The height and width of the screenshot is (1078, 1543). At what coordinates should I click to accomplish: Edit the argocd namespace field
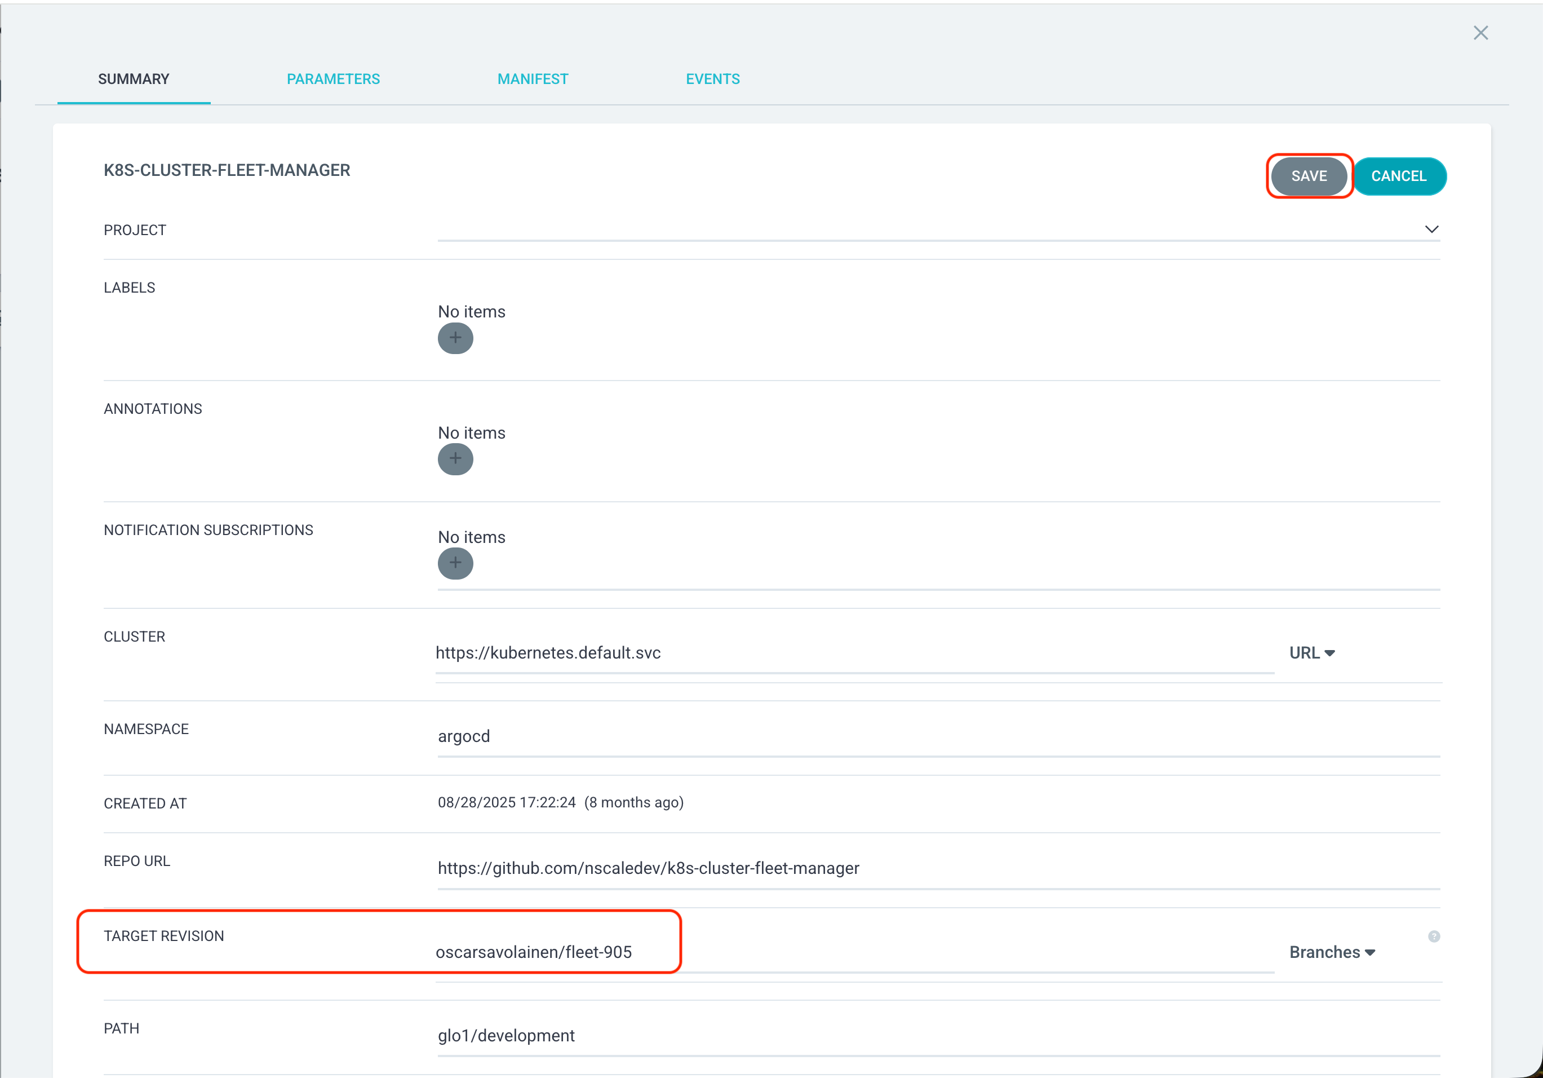pos(938,736)
